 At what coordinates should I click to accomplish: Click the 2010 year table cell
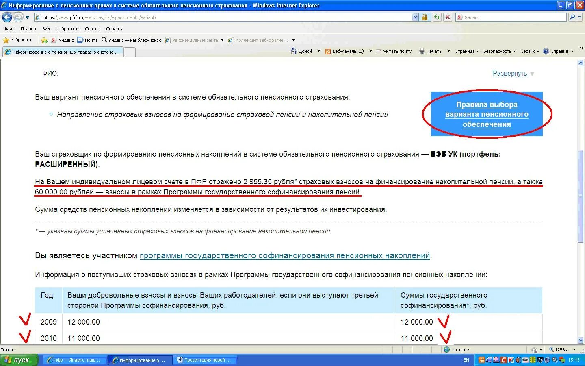click(49, 338)
